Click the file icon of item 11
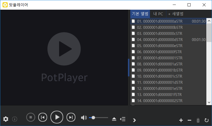 click(x=133, y=82)
